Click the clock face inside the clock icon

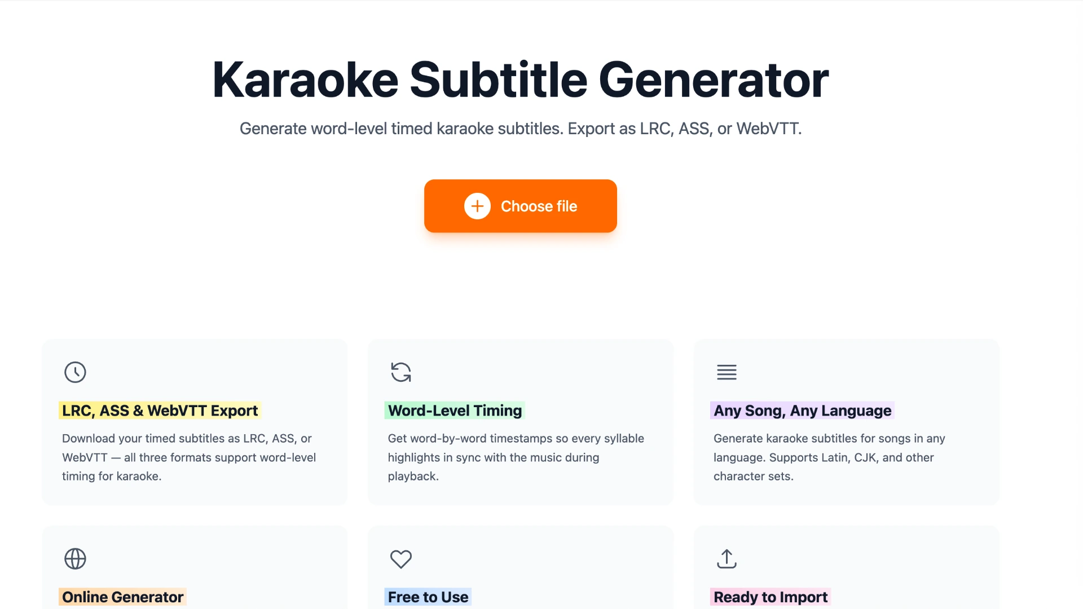click(75, 372)
